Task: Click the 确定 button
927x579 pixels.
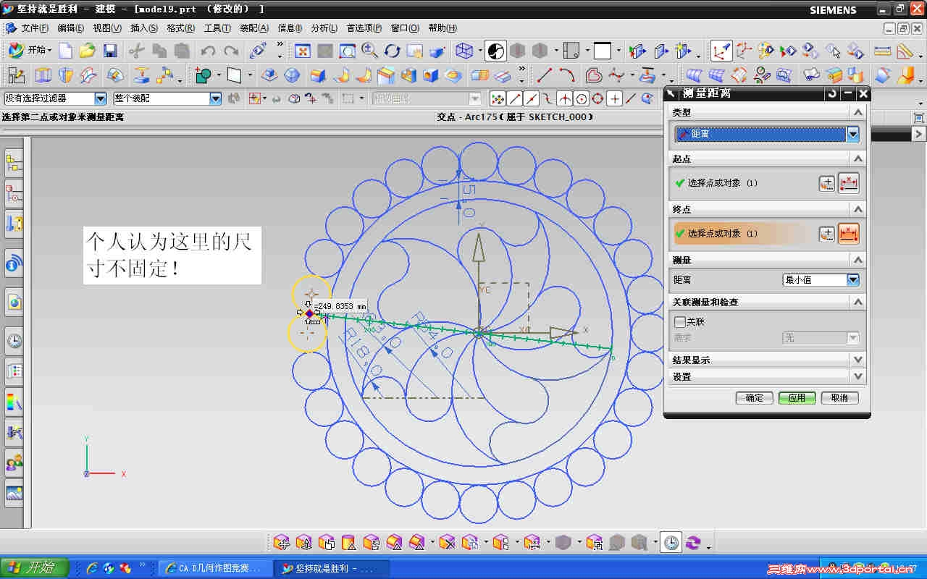Action: click(x=754, y=398)
